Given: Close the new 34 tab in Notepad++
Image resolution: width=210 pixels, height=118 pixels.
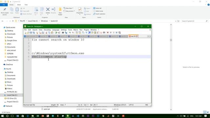Looking at the screenshot, I should click(x=137, y=36).
